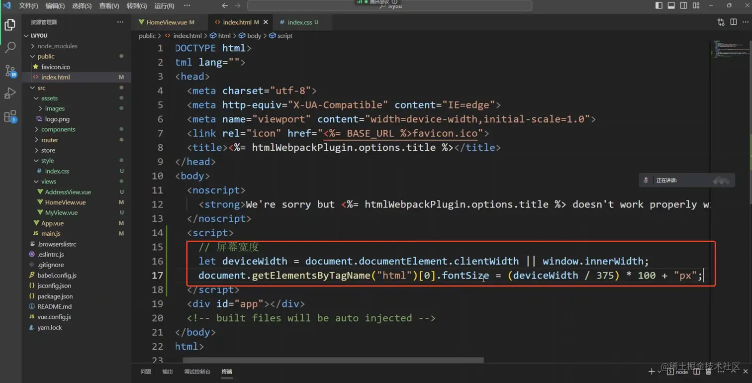Switch to the 问题 (Problems) panel tab

146,372
